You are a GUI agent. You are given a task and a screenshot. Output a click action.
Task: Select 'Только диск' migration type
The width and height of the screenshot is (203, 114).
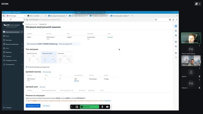pyautogui.click(x=64, y=57)
